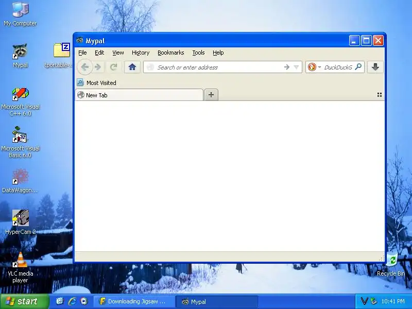This screenshot has height=309, width=412.
Task: Click the Mypal raccoon icon in title bar
Action: pyautogui.click(x=80, y=40)
